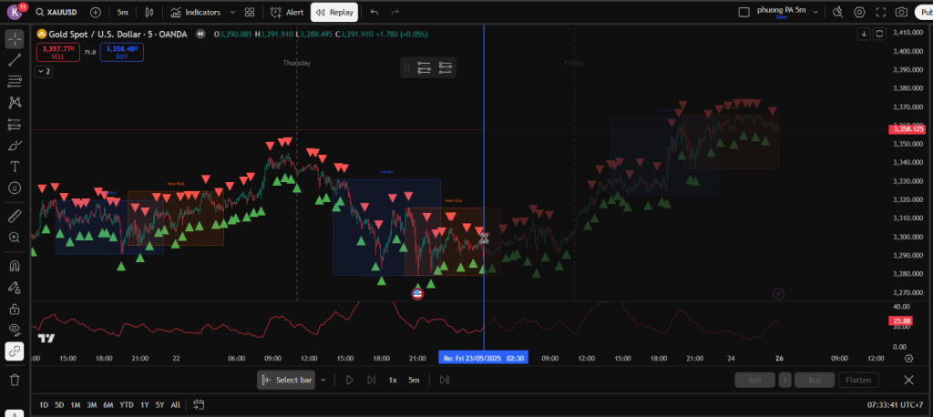Toggle hide all drawings eye icon
933x417 pixels.
click(x=15, y=330)
